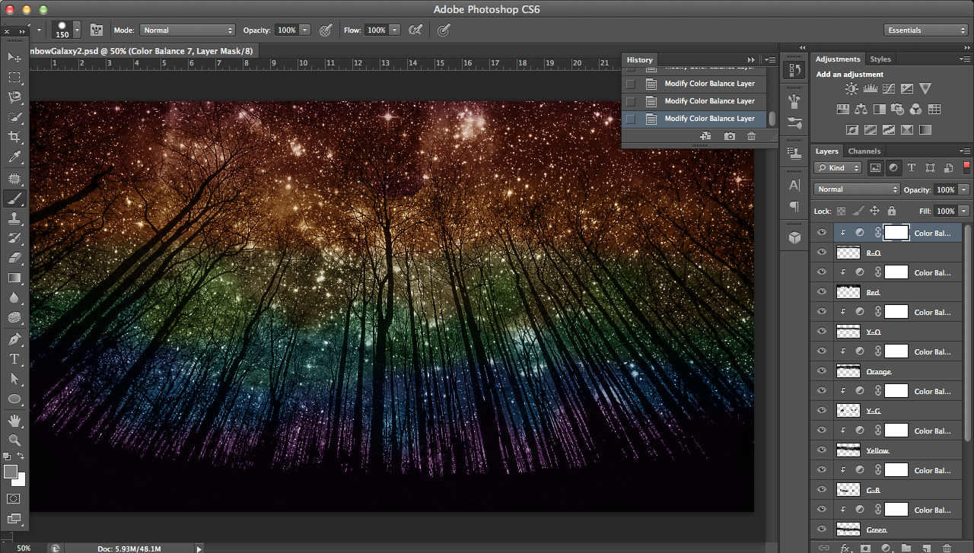
Task: Select the top Color Balance layer mask thumbnail
Action: 896,233
